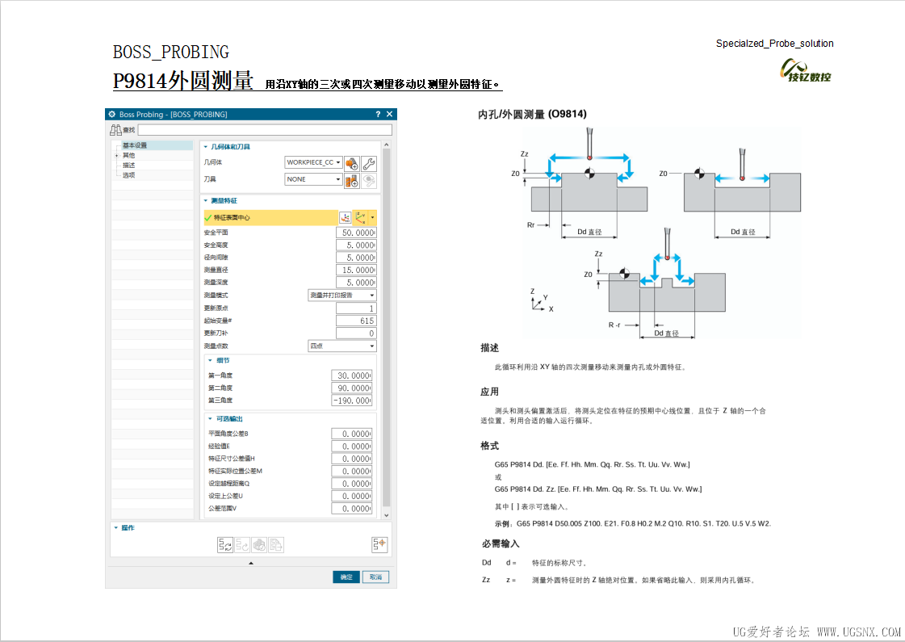Click the Display Tool eye icon

pos(369,181)
